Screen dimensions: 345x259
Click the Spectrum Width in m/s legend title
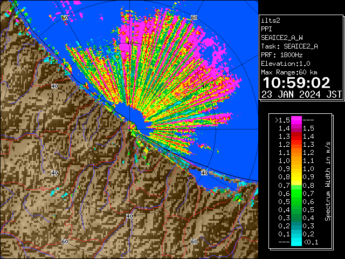(x=328, y=181)
